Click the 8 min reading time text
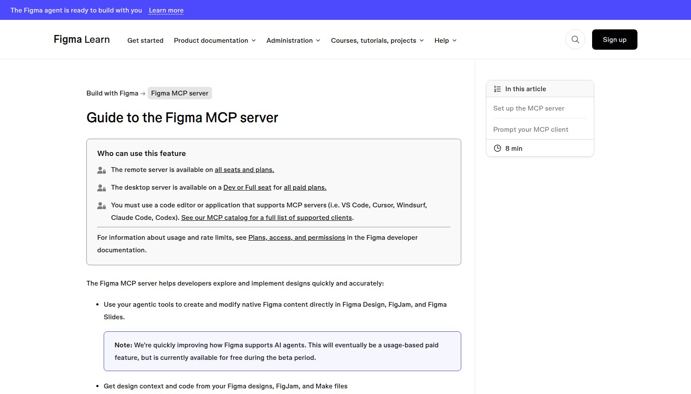This screenshot has height=394, width=691. point(514,149)
